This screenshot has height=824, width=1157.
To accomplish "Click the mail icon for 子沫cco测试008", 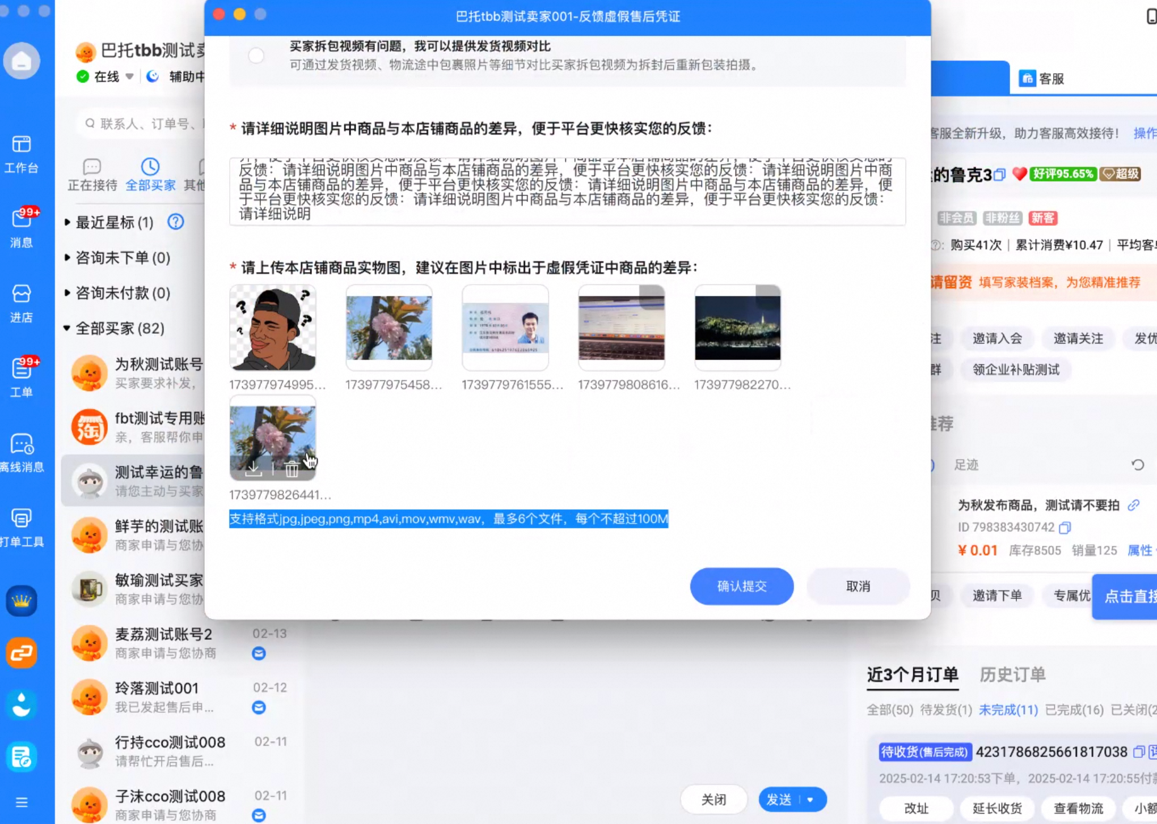I will point(259,815).
